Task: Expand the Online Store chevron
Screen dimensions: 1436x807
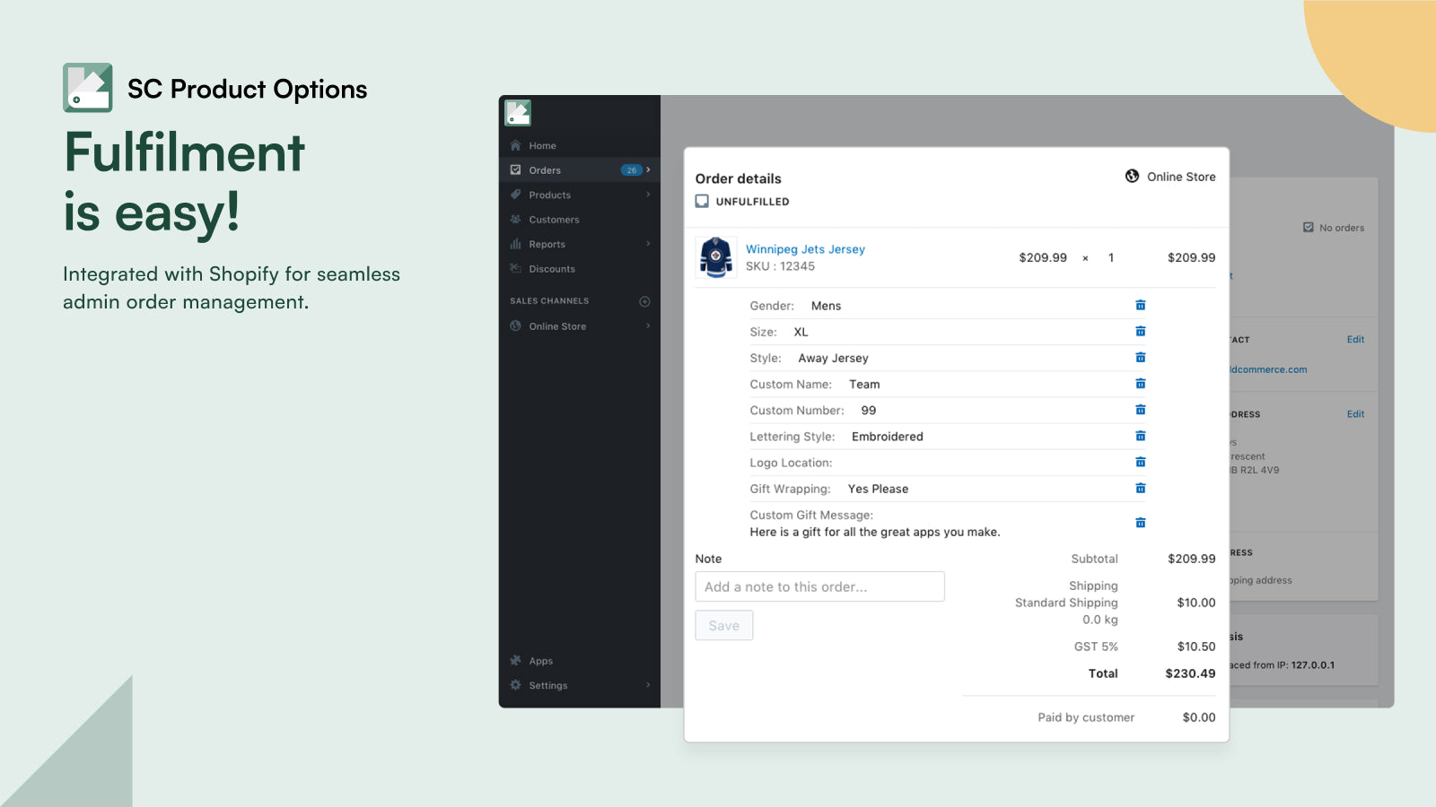Action: pos(647,325)
